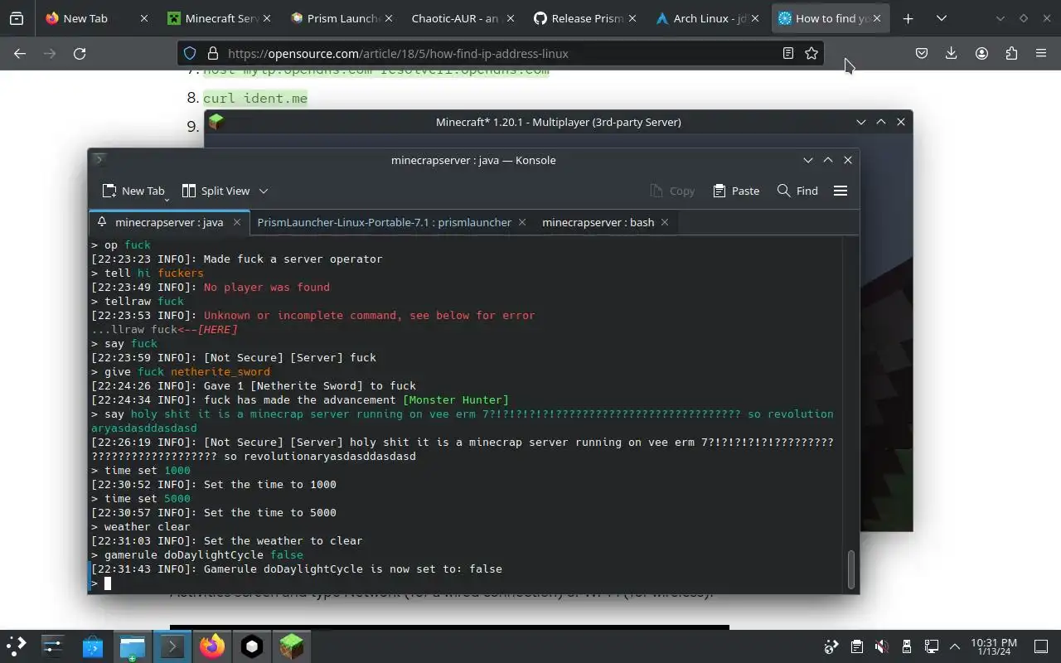Activate the Konsole taskbar icon

[172, 646]
